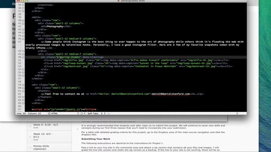Screen dimensions: 271x152
Task: Collapse fold marker on line 37
Action: [x=23, y=11]
